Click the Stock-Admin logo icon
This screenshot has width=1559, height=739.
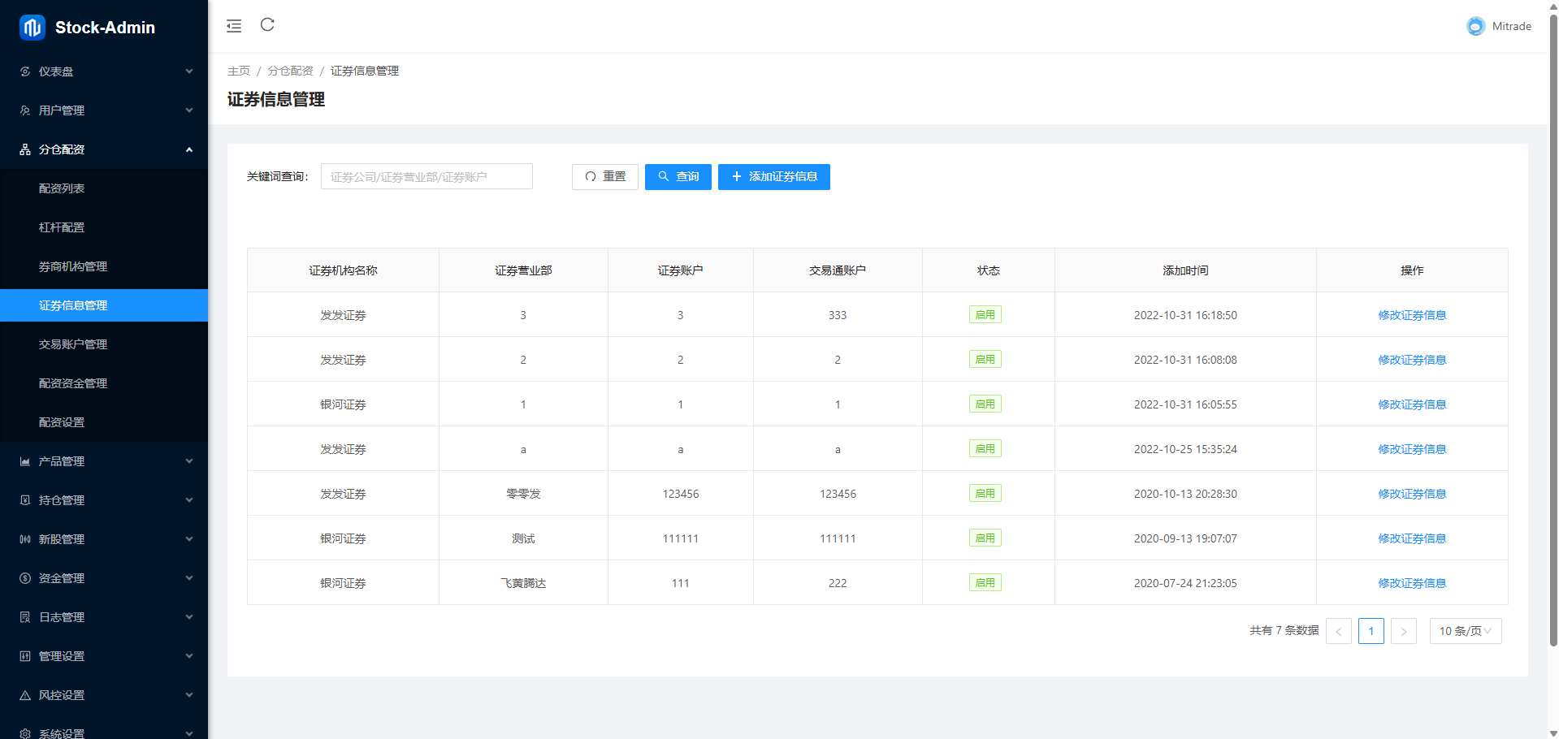tap(32, 28)
